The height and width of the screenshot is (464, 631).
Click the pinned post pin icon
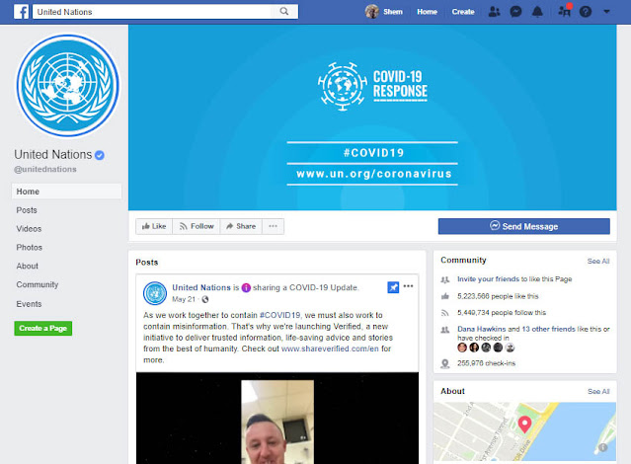pyautogui.click(x=393, y=287)
